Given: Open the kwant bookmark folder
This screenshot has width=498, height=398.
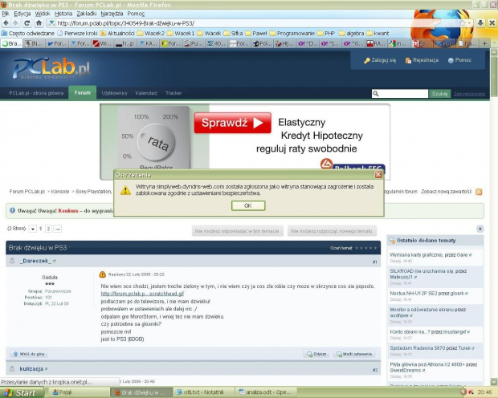Looking at the screenshot, I should [378, 34].
